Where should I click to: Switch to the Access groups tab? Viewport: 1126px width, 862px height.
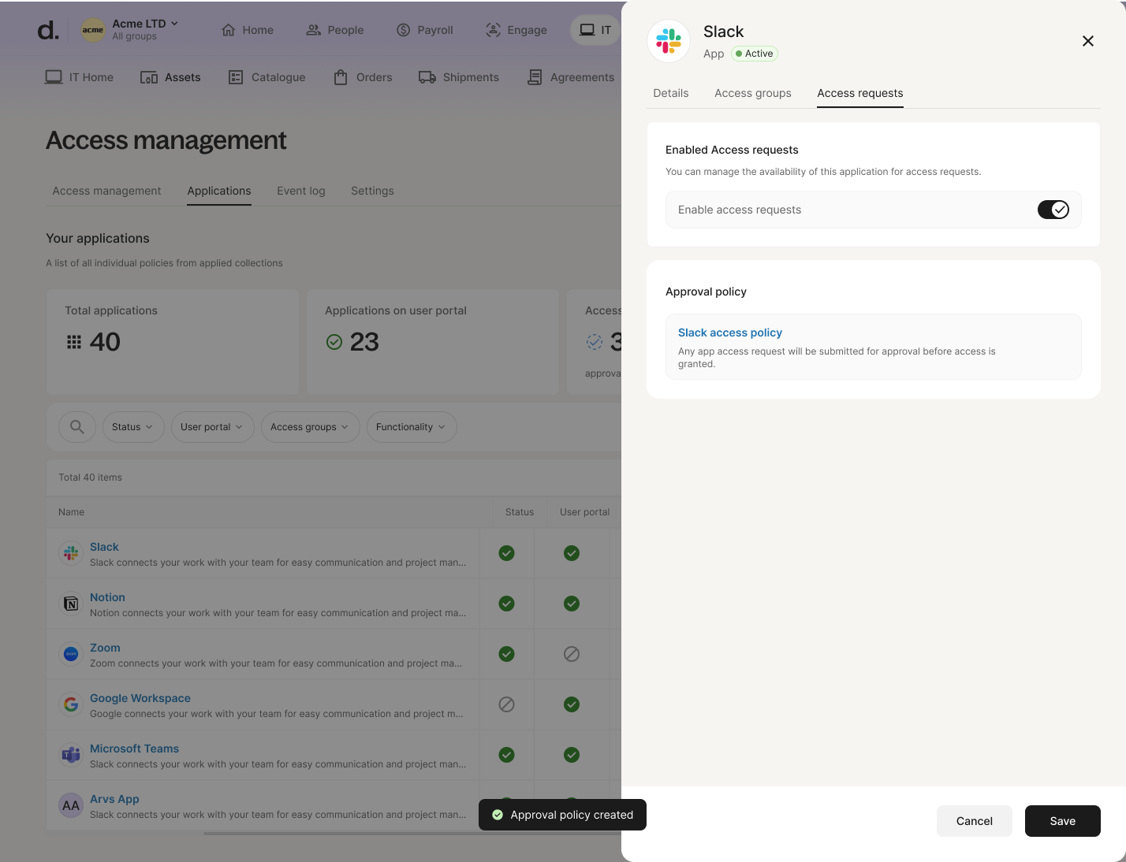(x=752, y=93)
